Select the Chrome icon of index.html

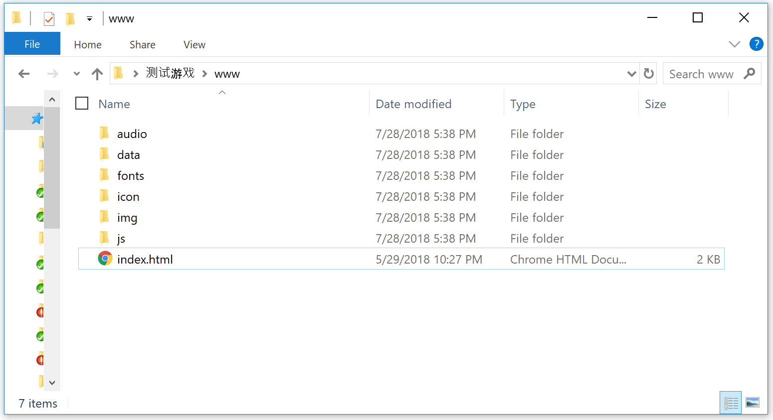[105, 259]
